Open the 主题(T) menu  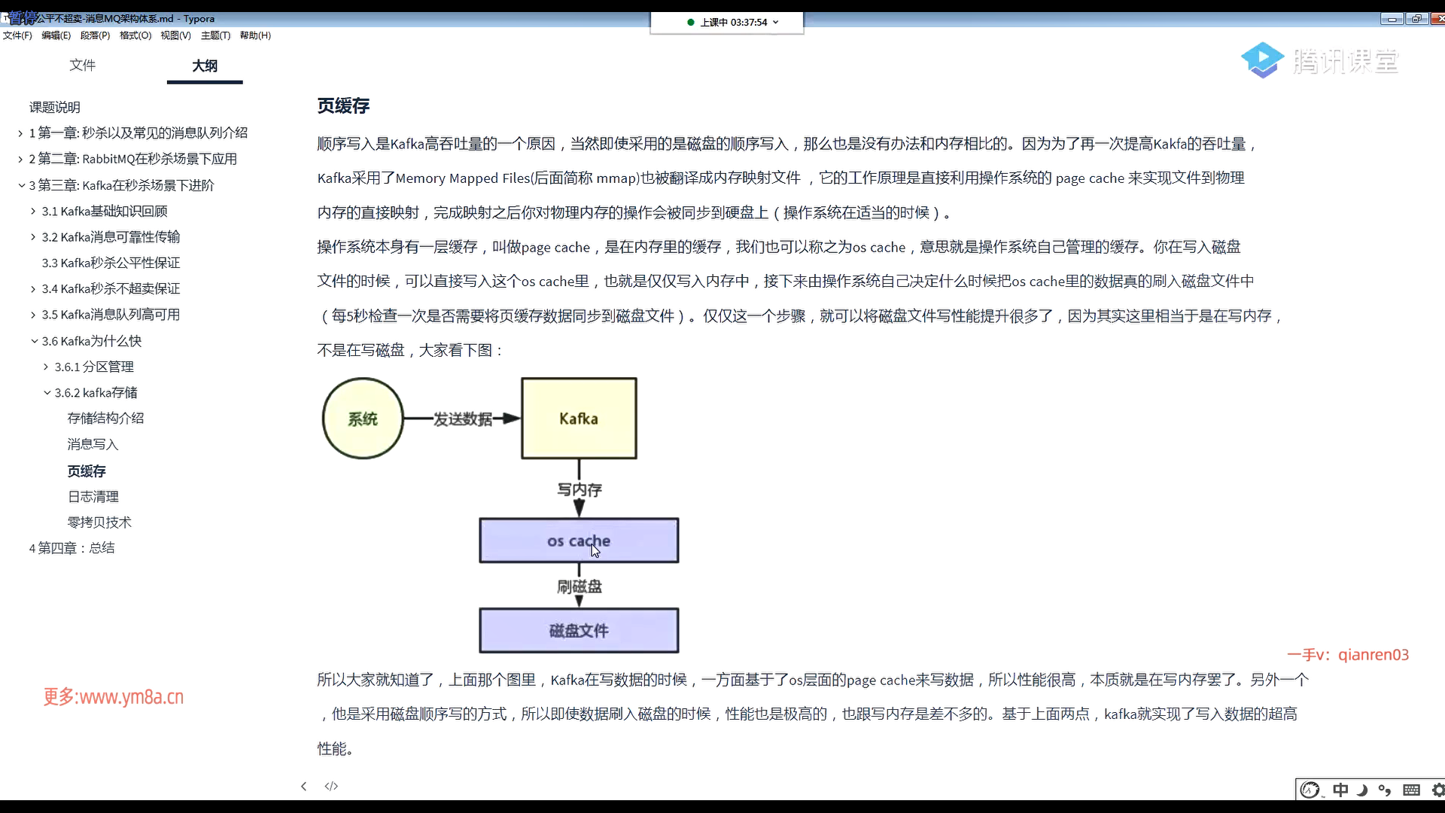pos(215,35)
